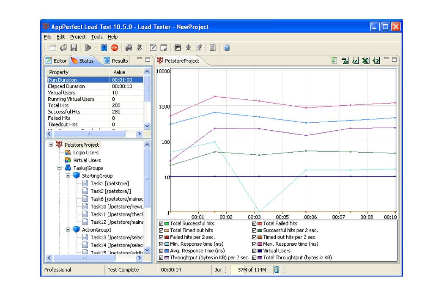Toggle Avg. Response time (ms) checkbox
This screenshot has width=444, height=296.
pos(161,251)
